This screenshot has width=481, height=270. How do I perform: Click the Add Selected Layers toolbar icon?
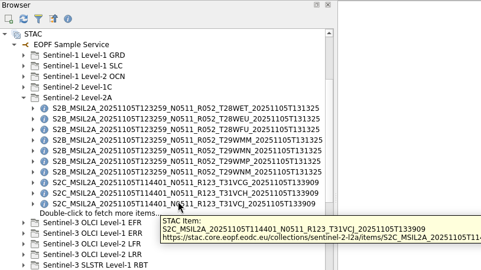pyautogui.click(x=8, y=19)
